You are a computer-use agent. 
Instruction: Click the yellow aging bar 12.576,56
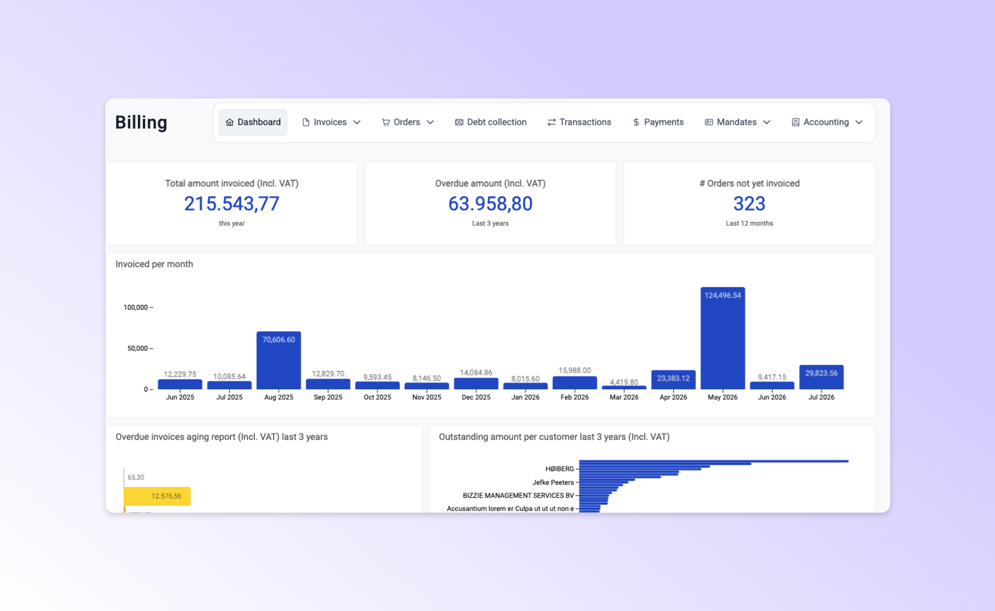click(157, 496)
